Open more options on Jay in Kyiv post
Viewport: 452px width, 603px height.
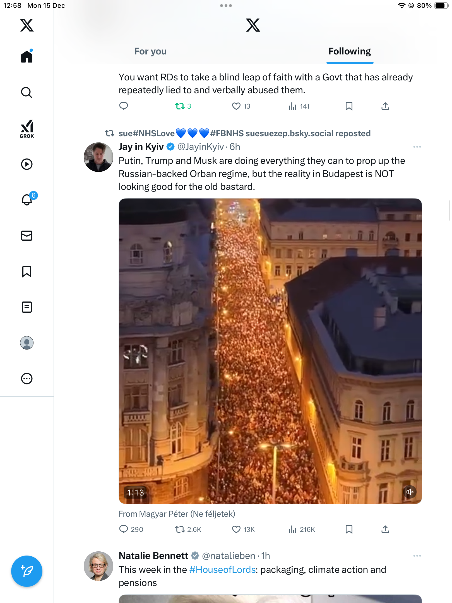click(x=417, y=147)
